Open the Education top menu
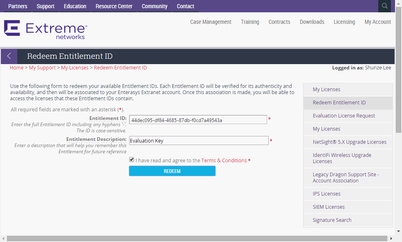Screen dimensions: 402x242 [x=75, y=6]
